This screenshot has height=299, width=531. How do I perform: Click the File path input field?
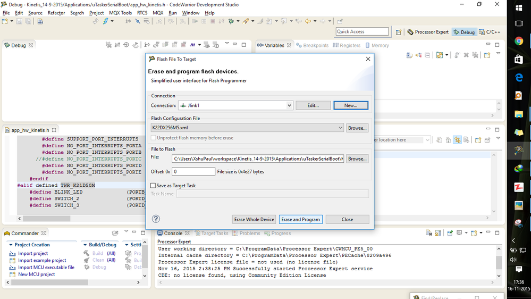pyautogui.click(x=258, y=159)
